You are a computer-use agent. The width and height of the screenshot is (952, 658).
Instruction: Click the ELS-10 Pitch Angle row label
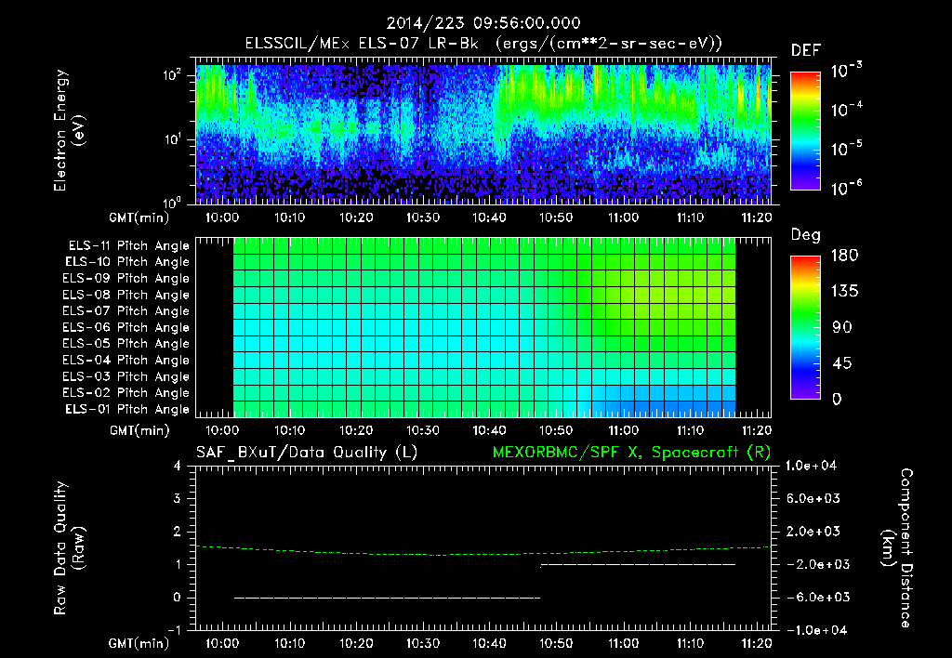coord(127,262)
